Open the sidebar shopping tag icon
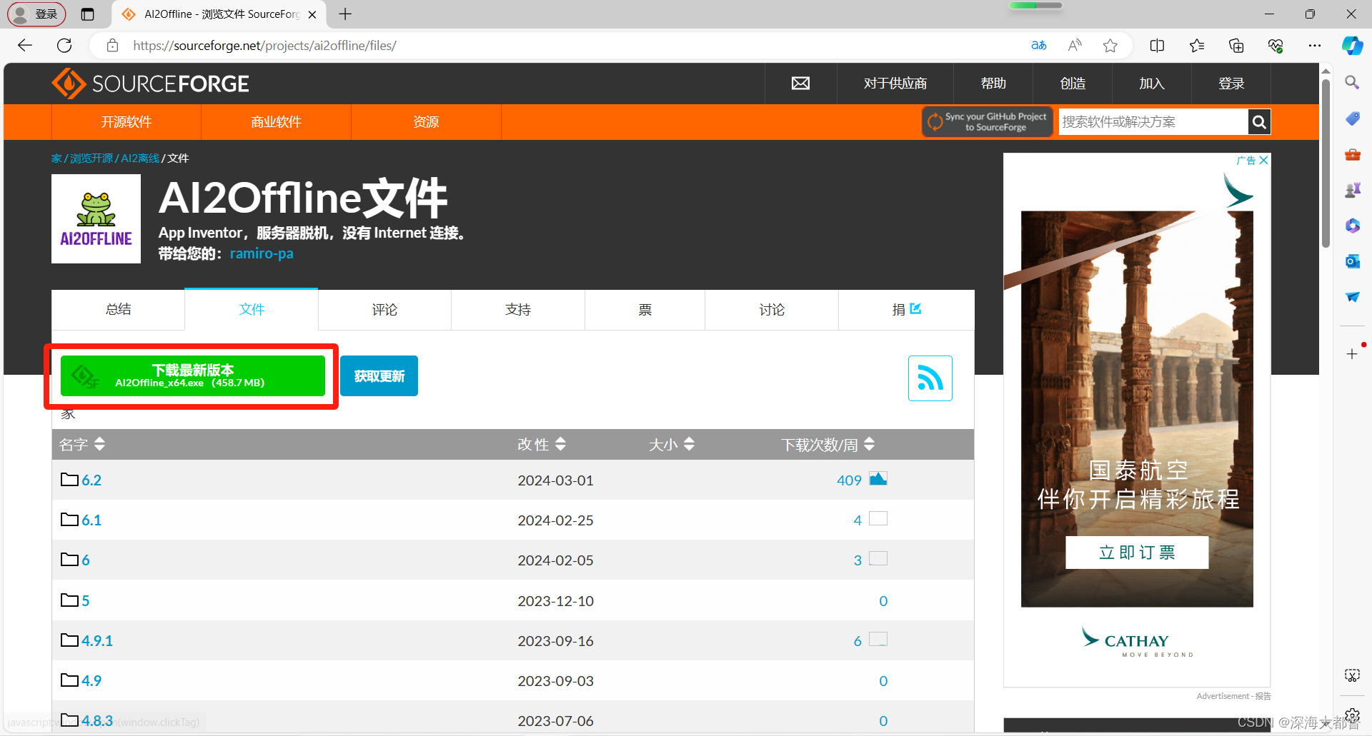Screen dimensions: 1372x736 1352,119
